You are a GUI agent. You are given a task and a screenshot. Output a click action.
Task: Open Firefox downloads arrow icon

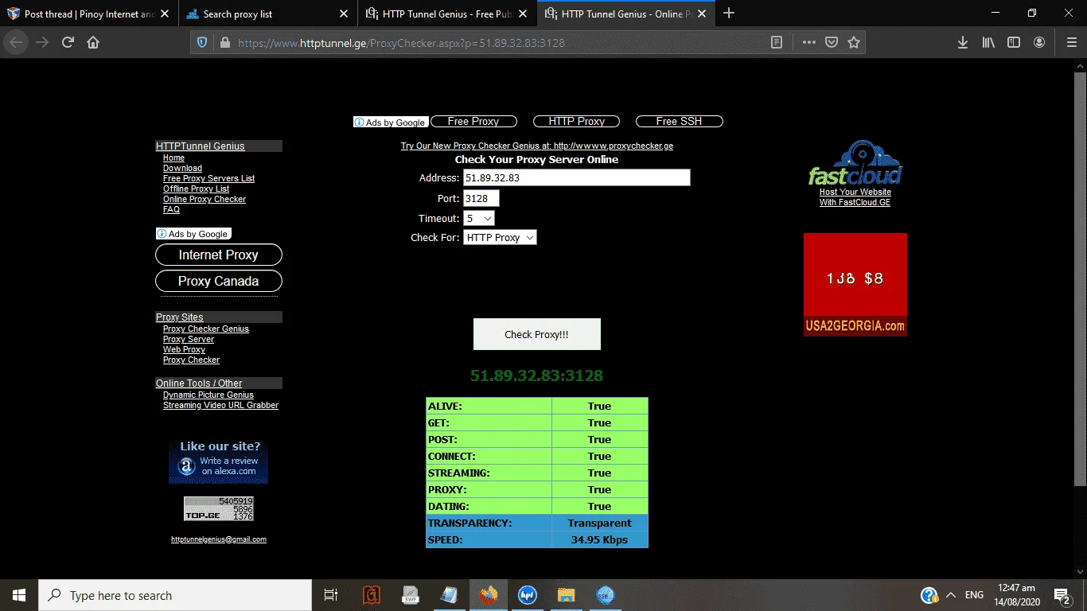pos(963,43)
